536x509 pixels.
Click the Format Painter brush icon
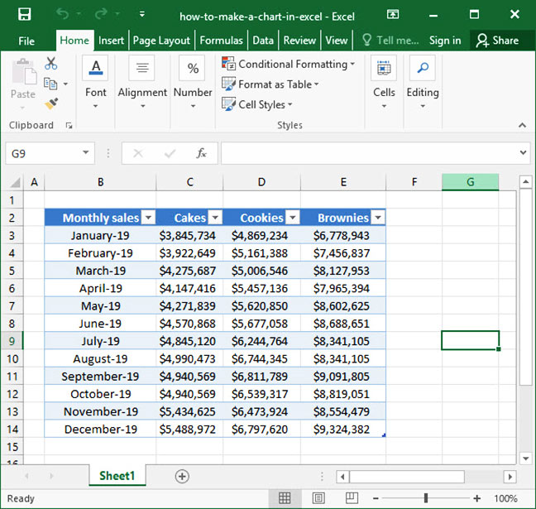pos(51,103)
